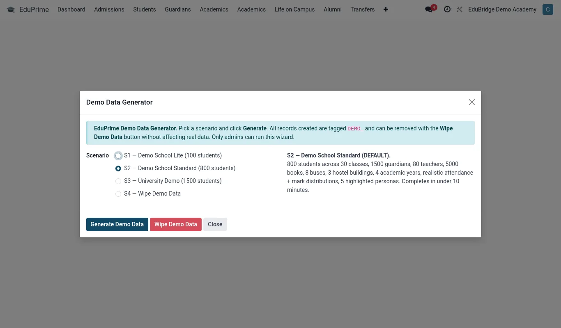
Task: Open the activities clock icon
Action: pyautogui.click(x=447, y=9)
